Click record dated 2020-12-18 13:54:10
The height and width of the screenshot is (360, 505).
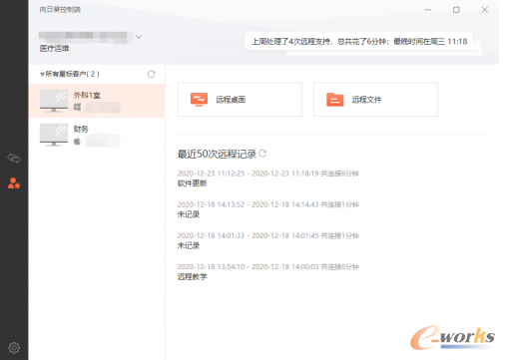pyautogui.click(x=267, y=266)
